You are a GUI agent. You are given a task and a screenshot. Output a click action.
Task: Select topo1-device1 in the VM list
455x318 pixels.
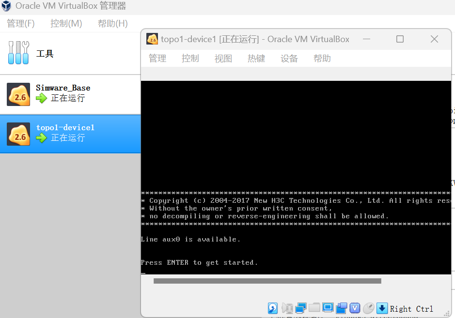70,134
